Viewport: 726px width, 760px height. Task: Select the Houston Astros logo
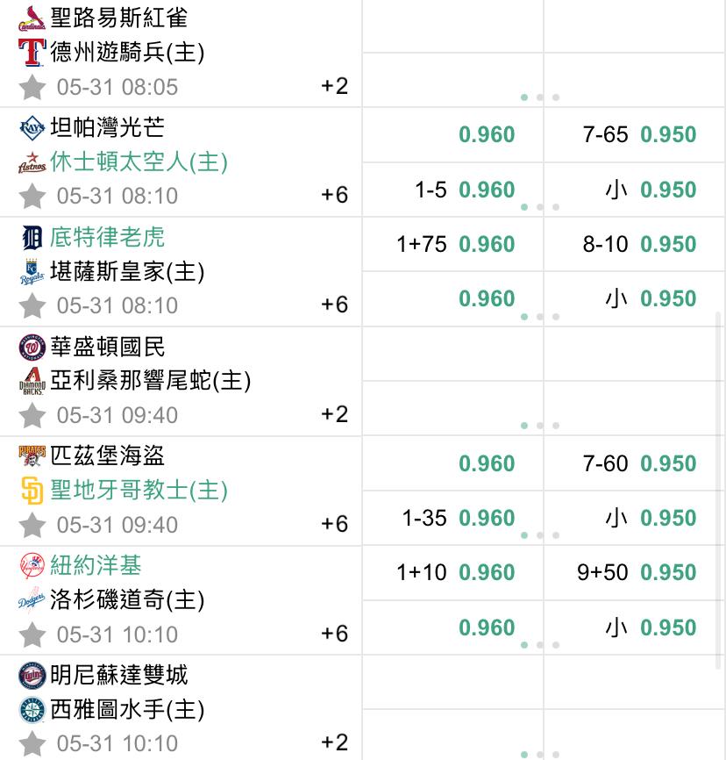(x=32, y=162)
